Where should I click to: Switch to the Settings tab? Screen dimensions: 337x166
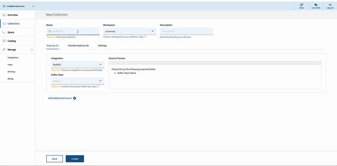(102, 46)
